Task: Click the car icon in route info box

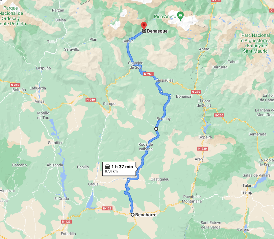Action: click(108, 167)
